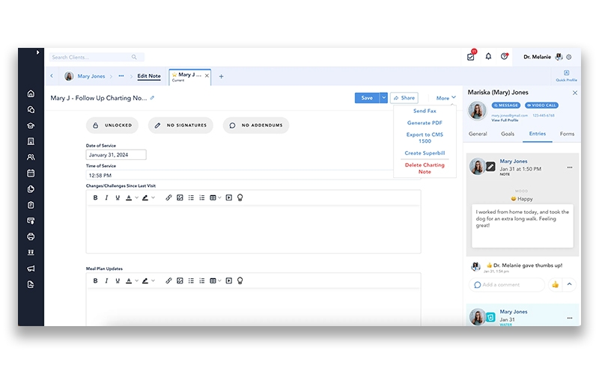Open the dropdown arrow next to Save

383,98
